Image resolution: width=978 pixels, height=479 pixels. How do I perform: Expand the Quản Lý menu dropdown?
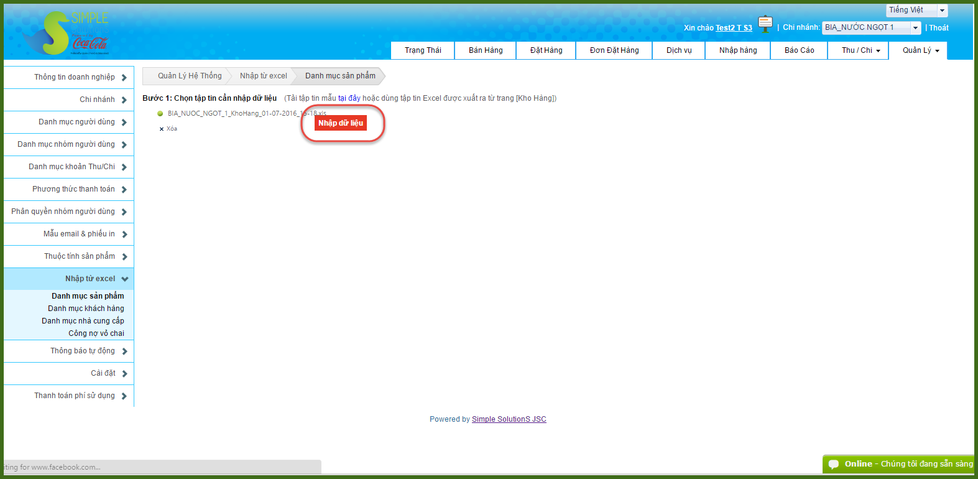[x=921, y=50]
